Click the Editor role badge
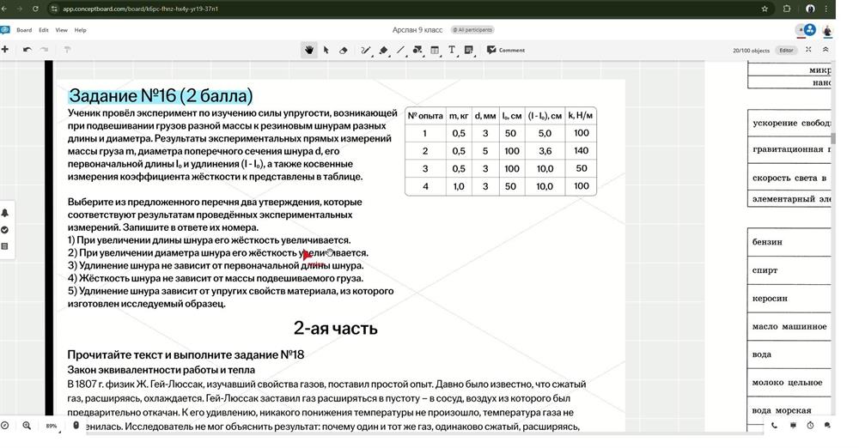This screenshot has width=859, height=448. pos(786,50)
